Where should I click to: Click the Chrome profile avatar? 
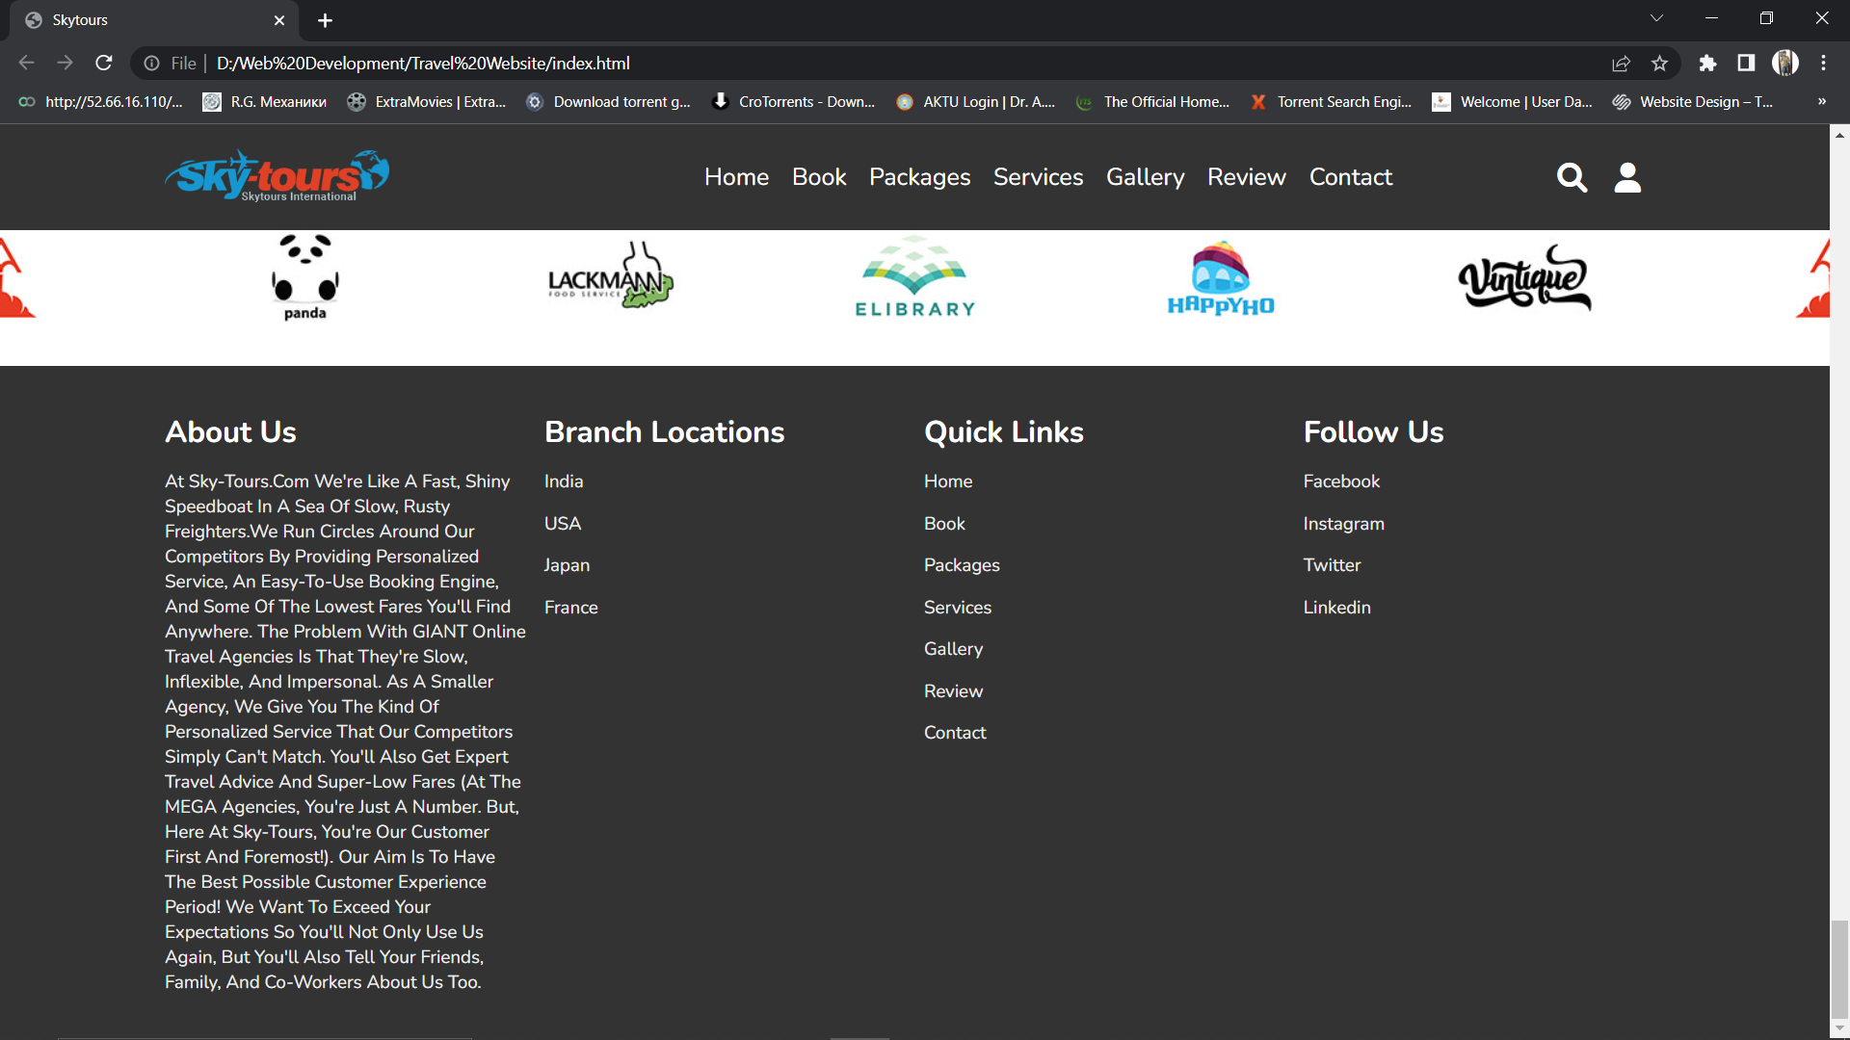click(x=1785, y=63)
